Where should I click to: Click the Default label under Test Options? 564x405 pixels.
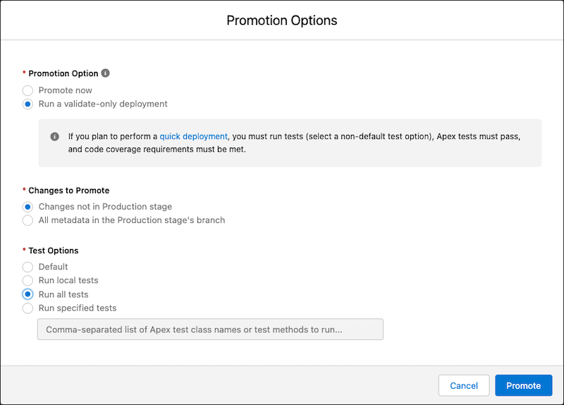tap(53, 267)
